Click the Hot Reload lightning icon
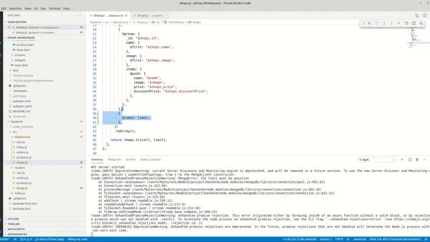This screenshot has height=242, width=430. point(398,24)
